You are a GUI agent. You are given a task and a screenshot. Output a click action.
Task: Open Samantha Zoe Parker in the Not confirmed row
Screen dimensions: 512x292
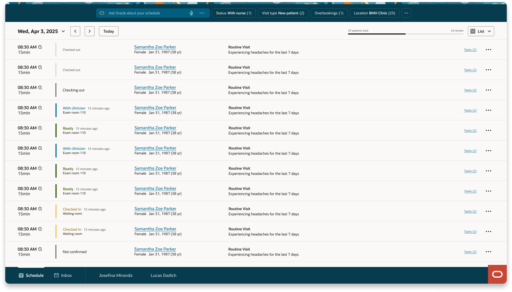pyautogui.click(x=155, y=249)
